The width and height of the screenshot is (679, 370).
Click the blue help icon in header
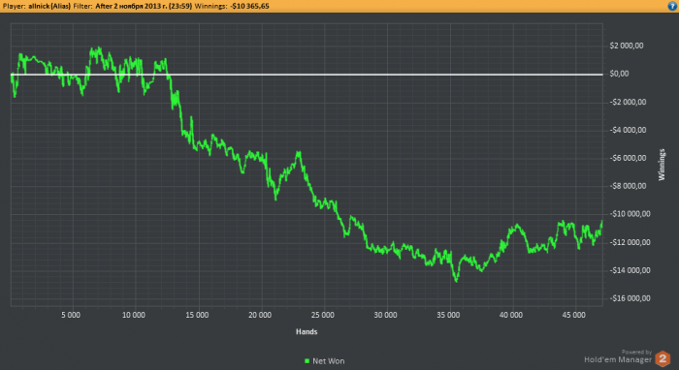(x=672, y=6)
